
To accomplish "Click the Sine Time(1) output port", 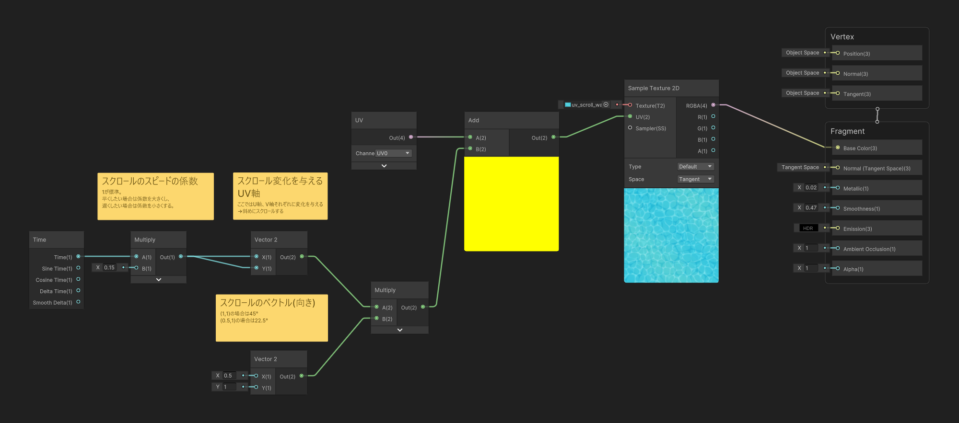I will pyautogui.click(x=78, y=268).
